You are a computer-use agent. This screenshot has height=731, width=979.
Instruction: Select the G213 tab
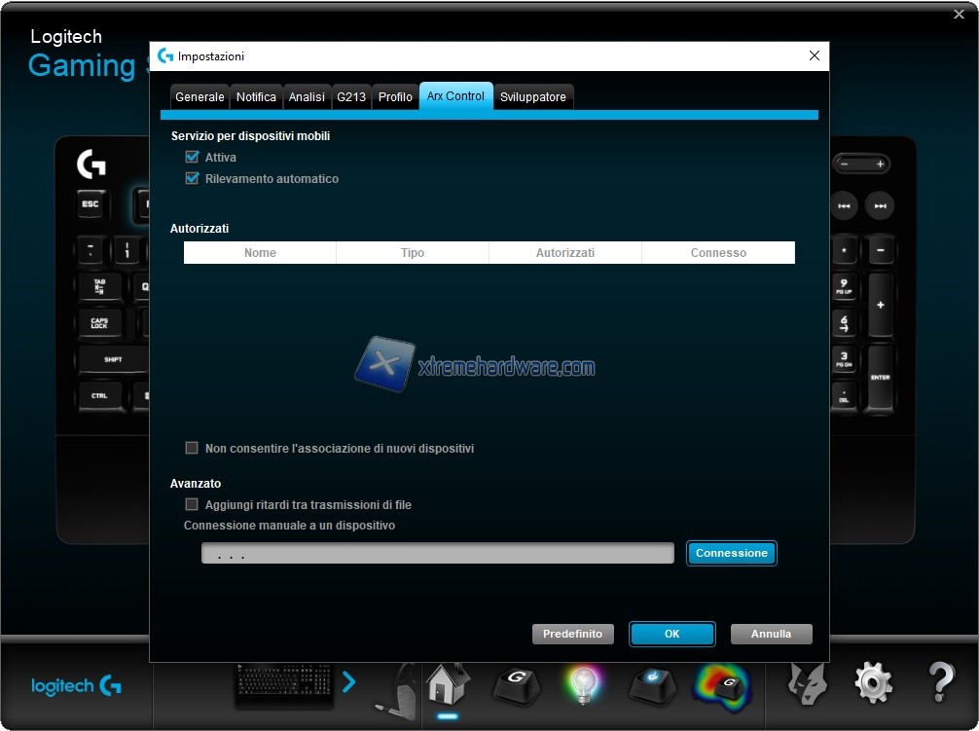pyautogui.click(x=350, y=97)
